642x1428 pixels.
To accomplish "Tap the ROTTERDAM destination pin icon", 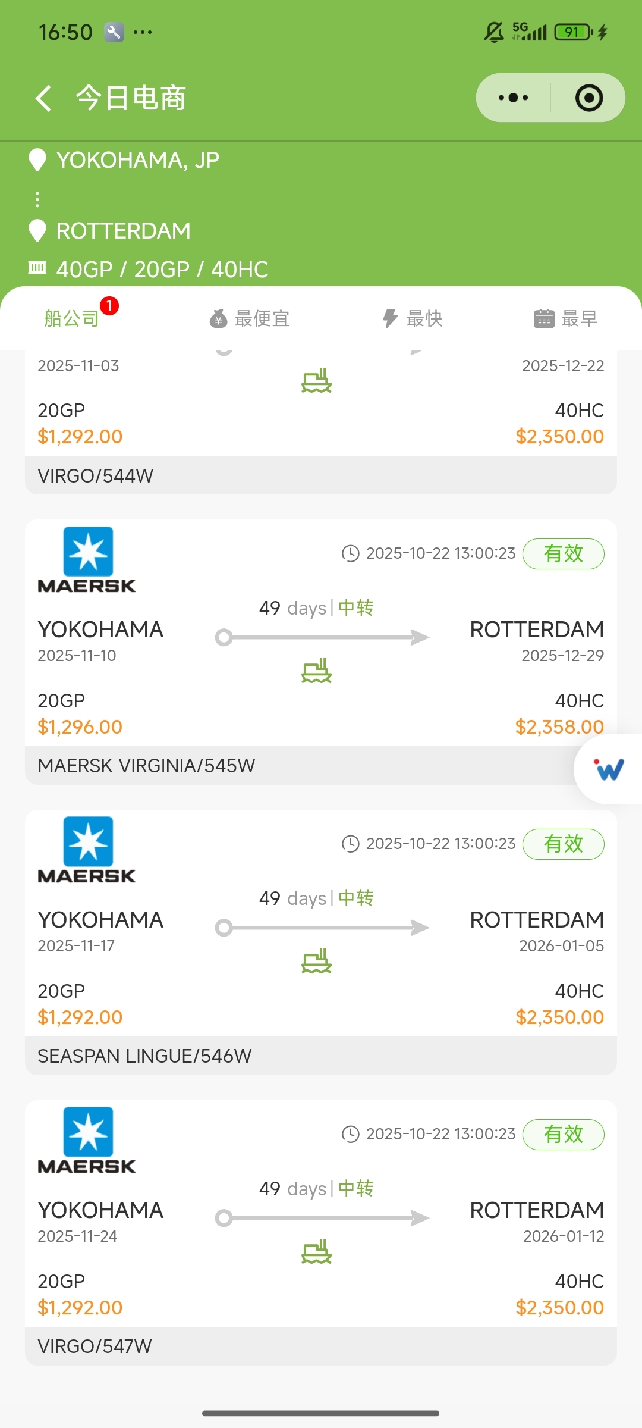I will click(x=37, y=231).
